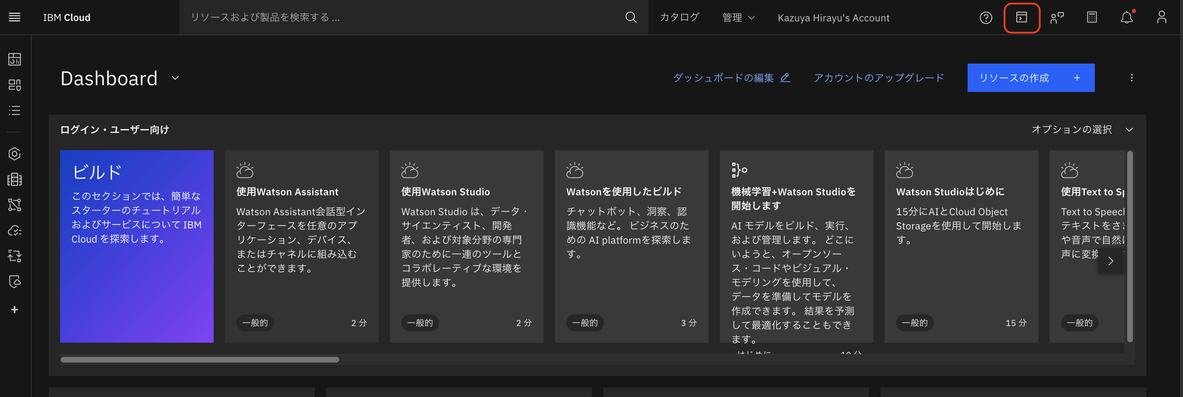Open the cost estimator calculator
This screenshot has height=397, width=1183.
click(1092, 17)
